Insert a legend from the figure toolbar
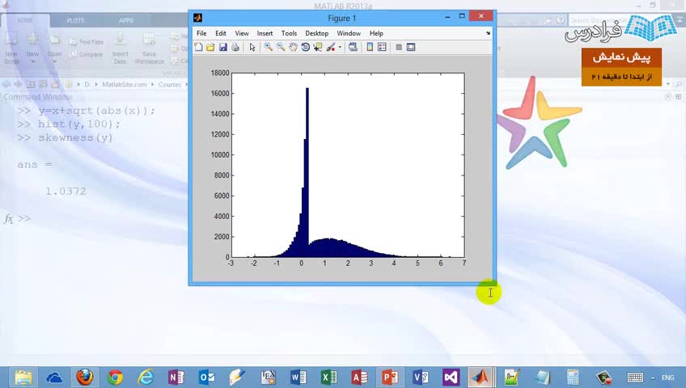 (x=382, y=47)
